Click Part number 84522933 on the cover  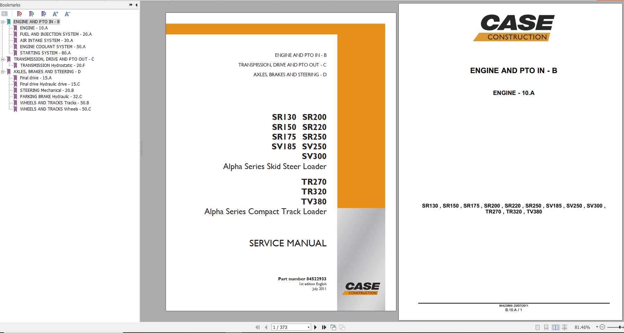(x=302, y=279)
